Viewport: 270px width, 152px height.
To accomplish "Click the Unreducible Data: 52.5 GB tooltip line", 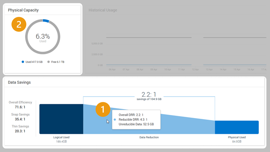I will 136,124.
